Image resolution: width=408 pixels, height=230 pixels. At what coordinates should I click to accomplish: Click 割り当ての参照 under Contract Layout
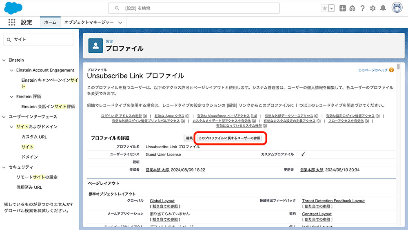[x=317, y=219]
